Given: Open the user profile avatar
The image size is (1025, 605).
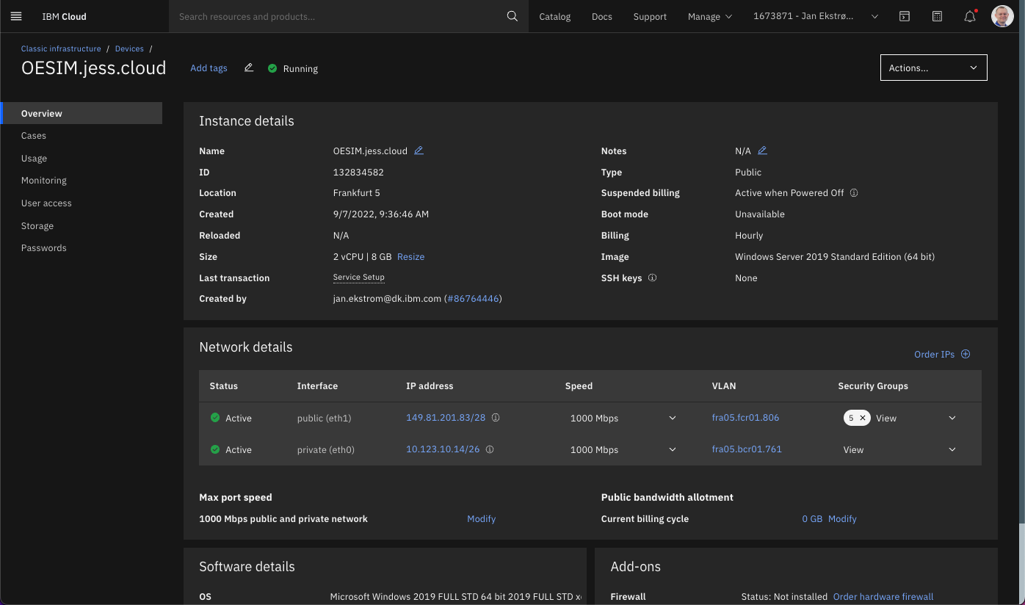Looking at the screenshot, I should (1002, 16).
